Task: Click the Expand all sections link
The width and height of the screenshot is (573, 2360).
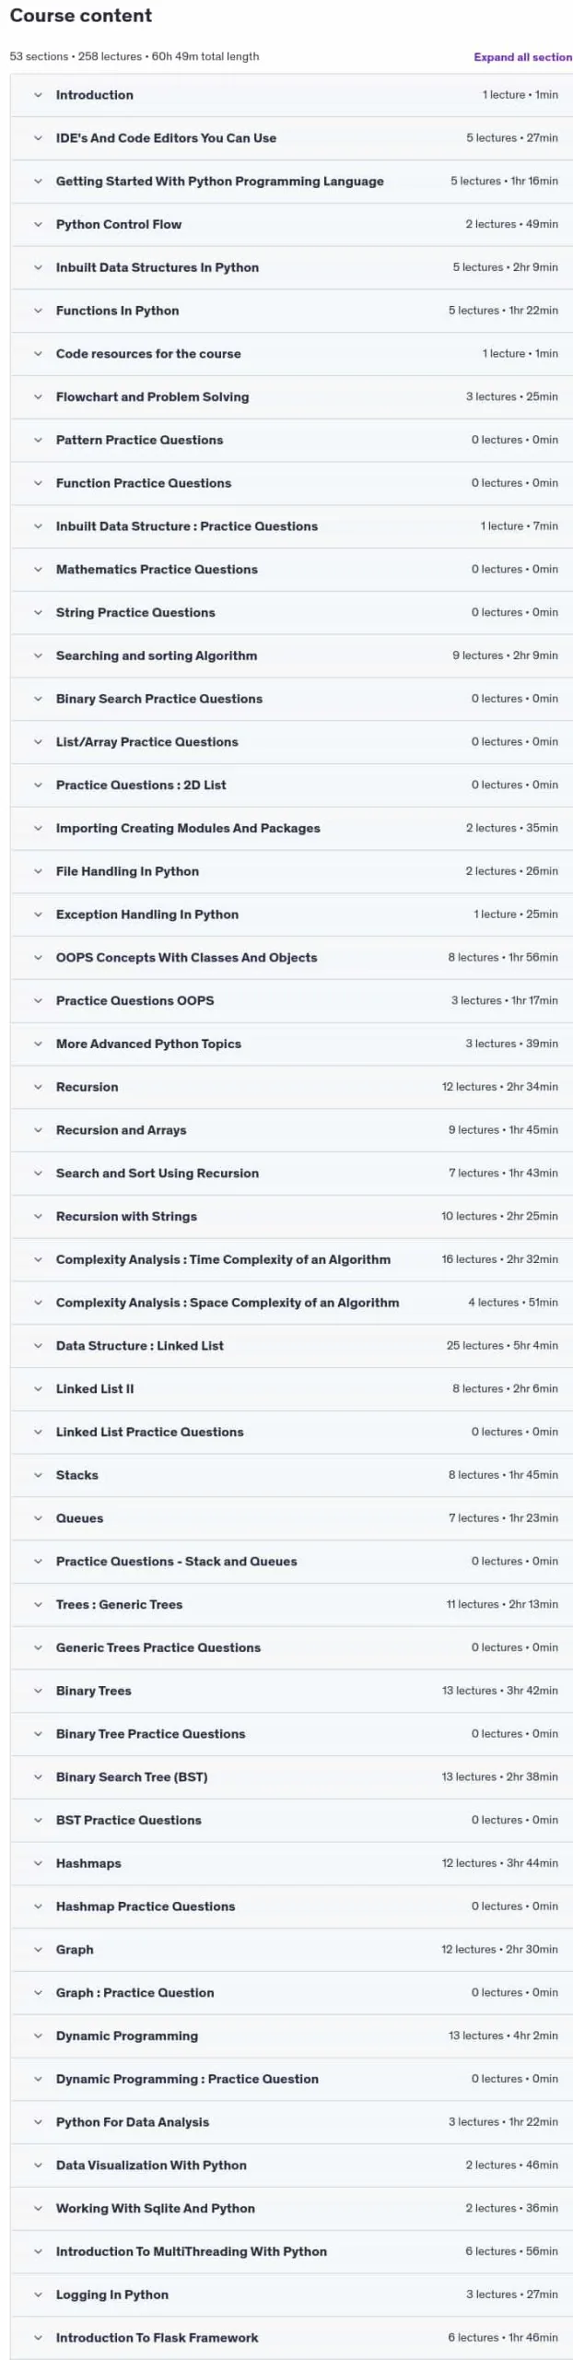Action: 522,56
